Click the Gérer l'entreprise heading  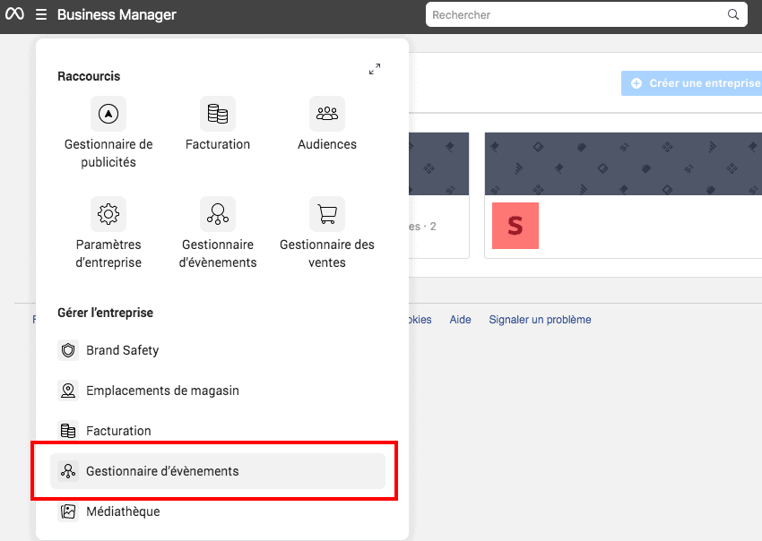coord(106,313)
